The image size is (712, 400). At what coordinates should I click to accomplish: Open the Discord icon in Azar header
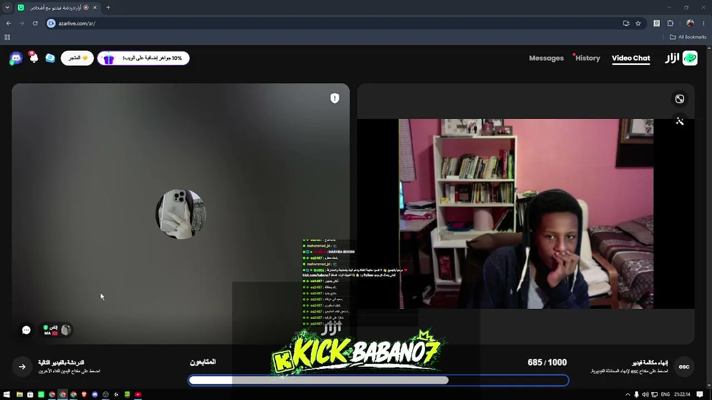[16, 58]
